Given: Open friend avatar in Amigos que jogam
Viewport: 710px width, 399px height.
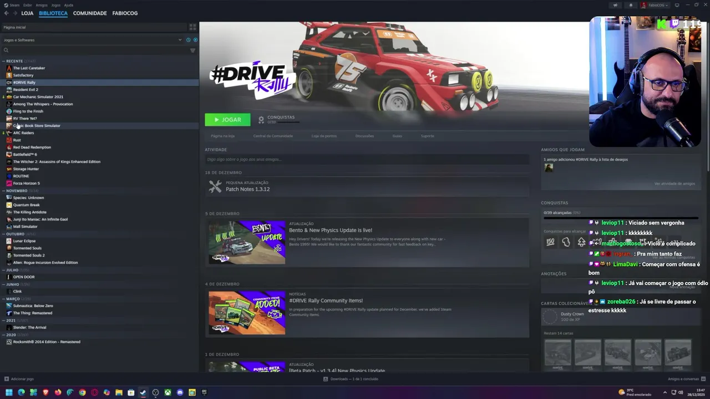Looking at the screenshot, I should 549,167.
